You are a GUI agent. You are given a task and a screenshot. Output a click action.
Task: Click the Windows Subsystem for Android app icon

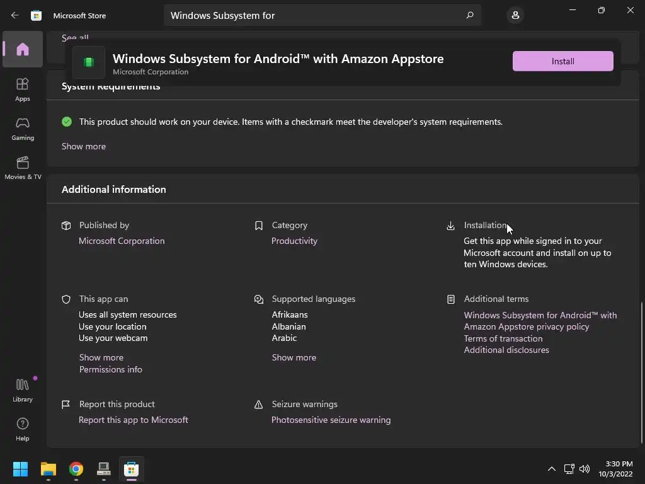coord(89,62)
